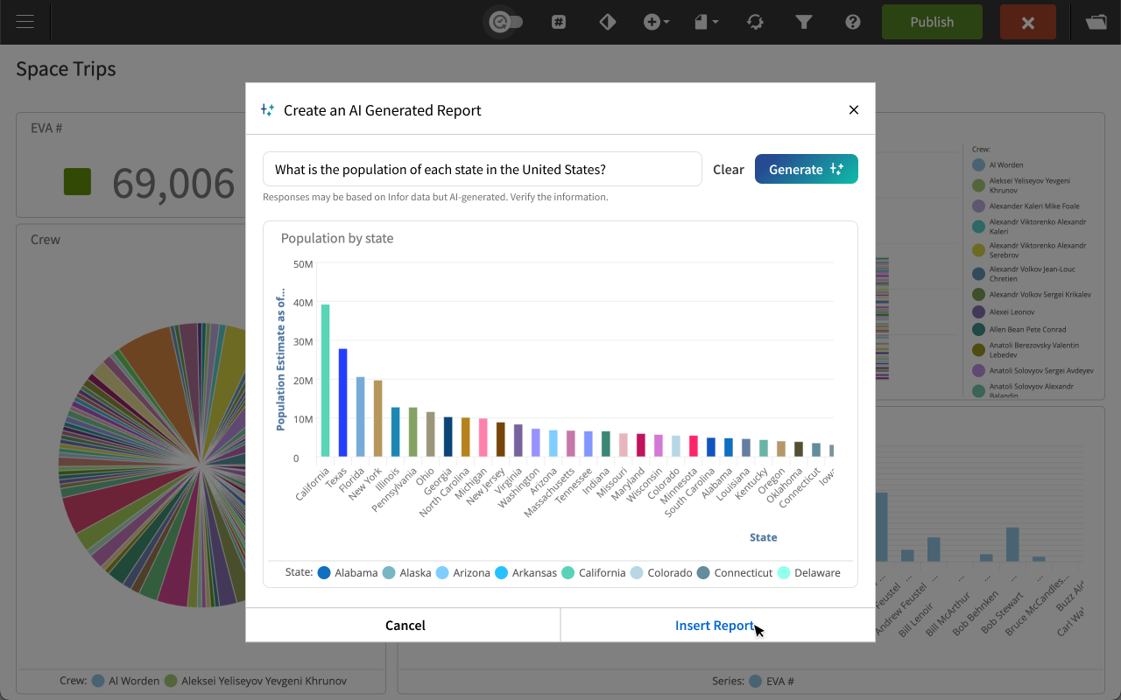Open the add (plus) dropdown in toolbar

tap(657, 22)
